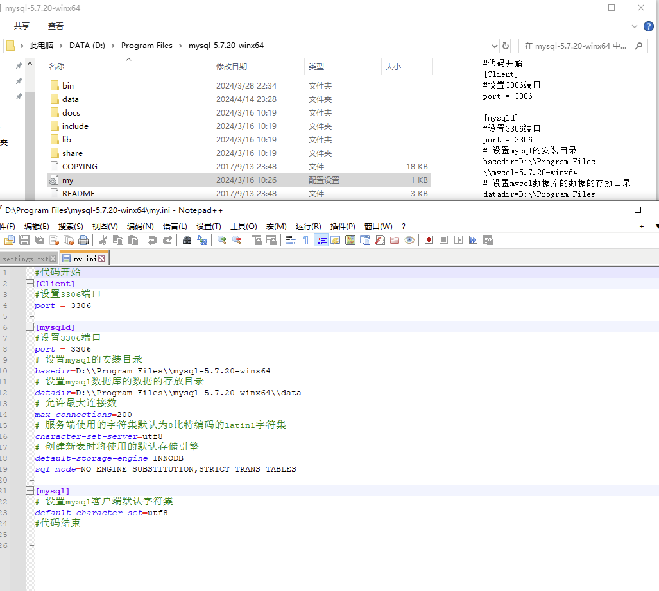
Task: Click the Zoom In magnifier icon
Action: tap(222, 240)
